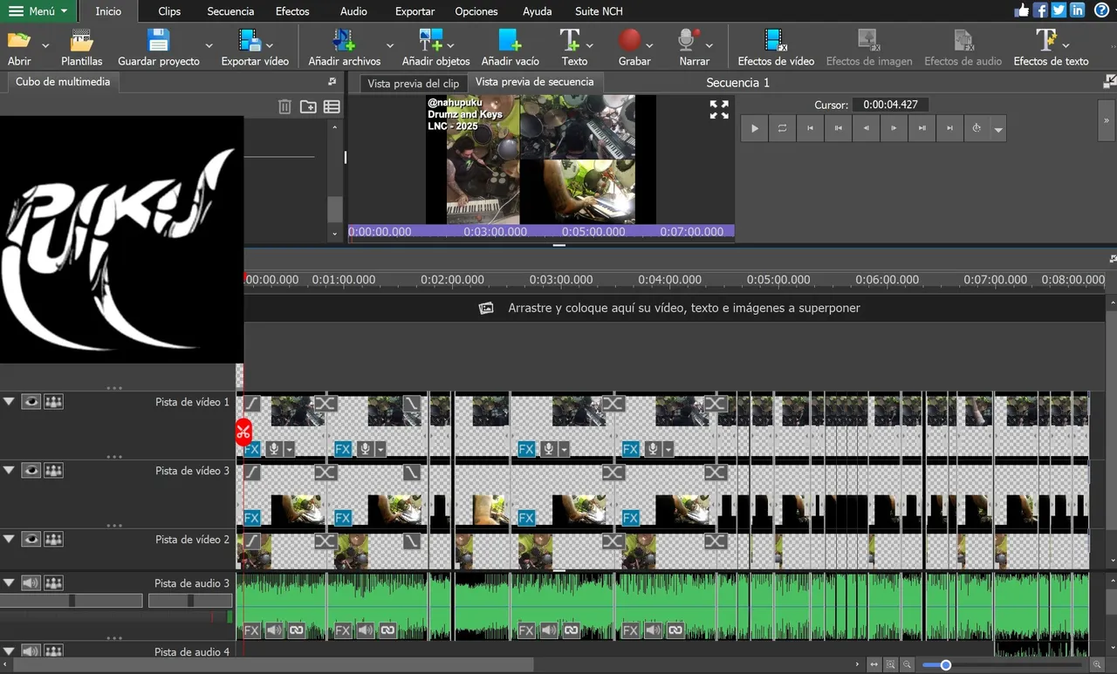Image resolution: width=1117 pixels, height=674 pixels.
Task: Click the Exportar vídeo toolbar icon
Action: coord(250,40)
